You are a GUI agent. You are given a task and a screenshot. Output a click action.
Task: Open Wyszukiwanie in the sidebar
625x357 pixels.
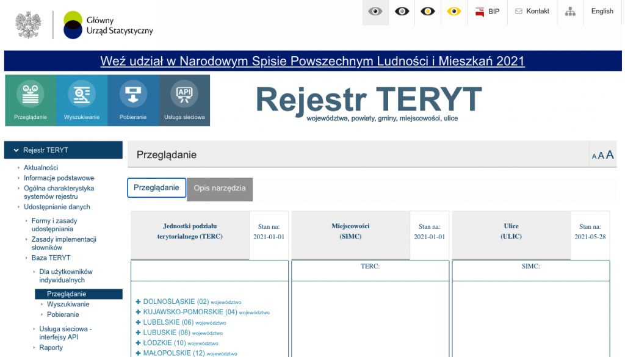tap(68, 305)
